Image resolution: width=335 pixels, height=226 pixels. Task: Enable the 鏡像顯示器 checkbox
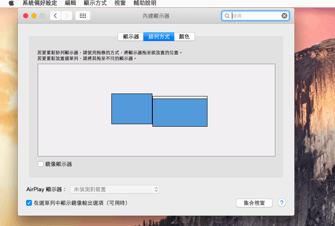(x=41, y=164)
